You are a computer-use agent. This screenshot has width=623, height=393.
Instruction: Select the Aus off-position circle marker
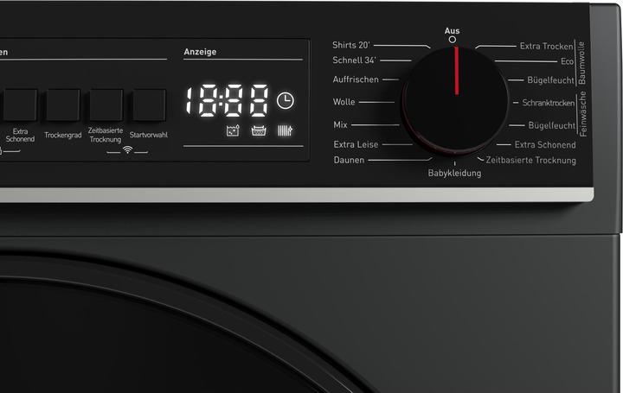(x=453, y=40)
